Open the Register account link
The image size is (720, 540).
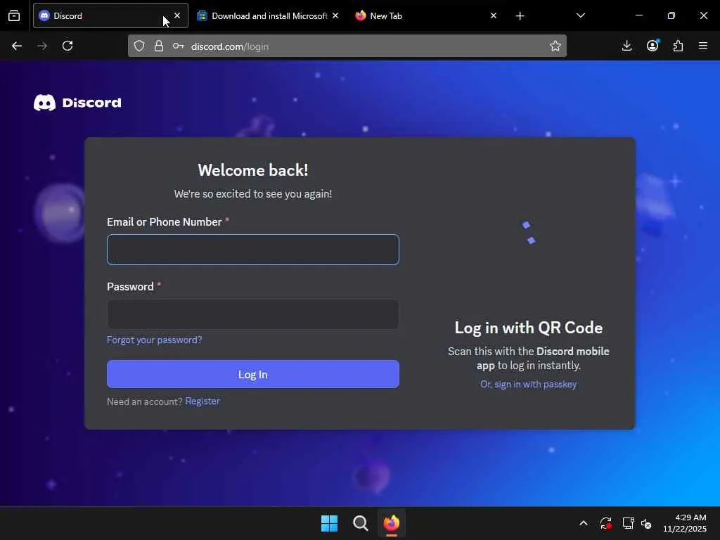click(202, 401)
